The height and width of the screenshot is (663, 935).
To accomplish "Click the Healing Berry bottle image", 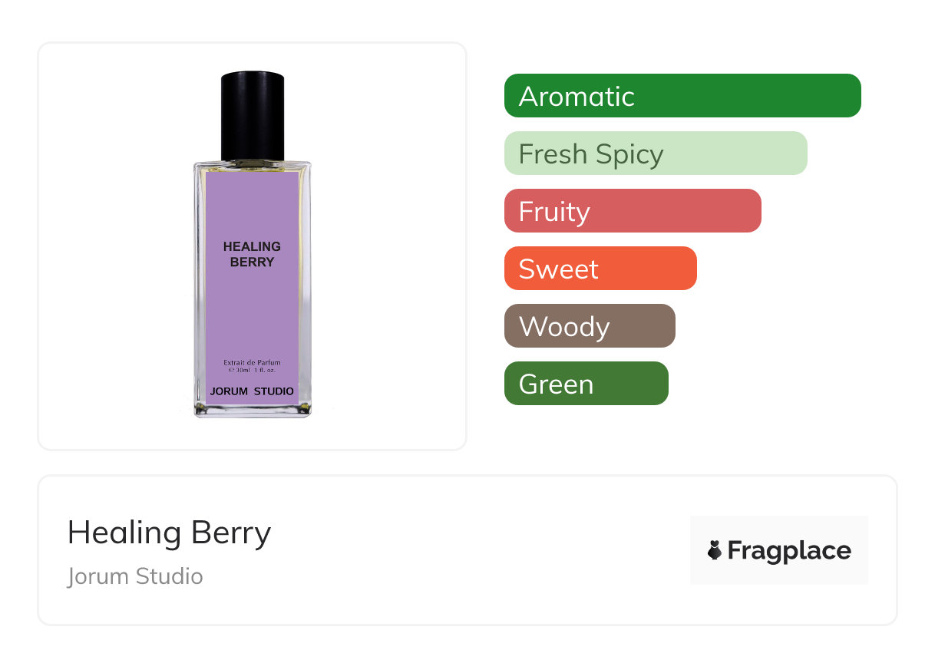I will (x=252, y=246).
